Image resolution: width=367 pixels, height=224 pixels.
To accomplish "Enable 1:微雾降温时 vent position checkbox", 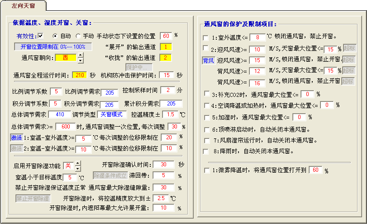I will [x=206, y=170].
